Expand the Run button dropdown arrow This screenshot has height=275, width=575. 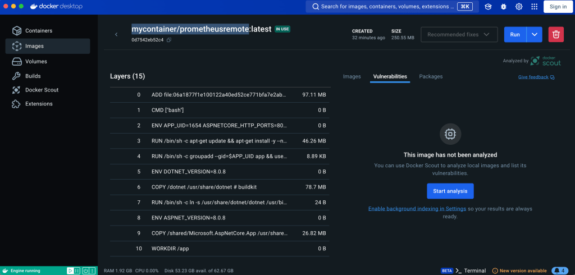(x=535, y=34)
